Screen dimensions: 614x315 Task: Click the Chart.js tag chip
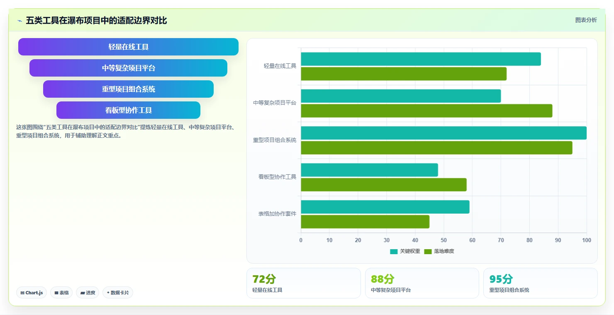[x=32, y=293]
